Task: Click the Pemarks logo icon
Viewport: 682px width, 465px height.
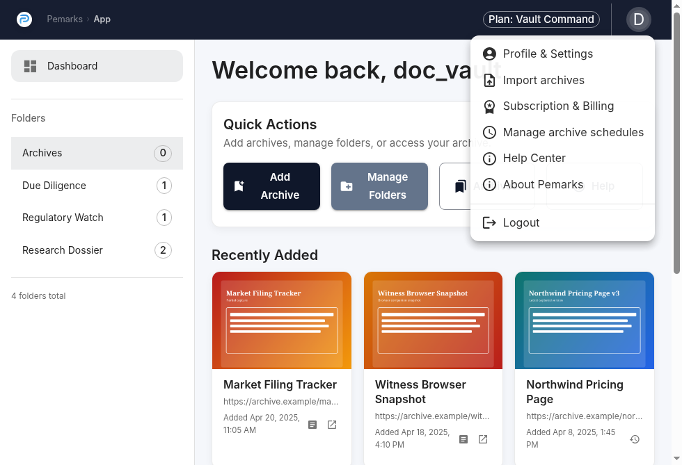Action: click(24, 19)
